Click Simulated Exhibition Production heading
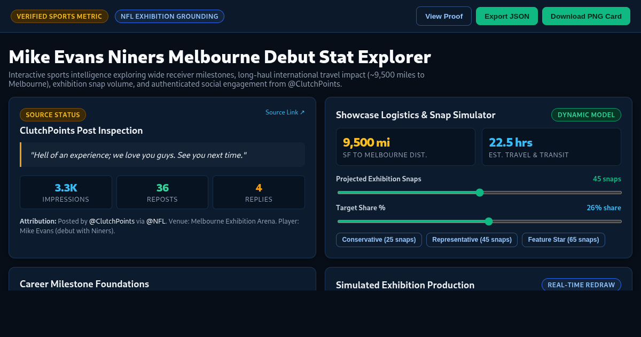 click(405, 285)
